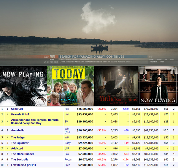Image resolution: width=178 pixels, height=168 pixels.
Task: Select the $41,032,000 total gross value
Action: pos(151,159)
